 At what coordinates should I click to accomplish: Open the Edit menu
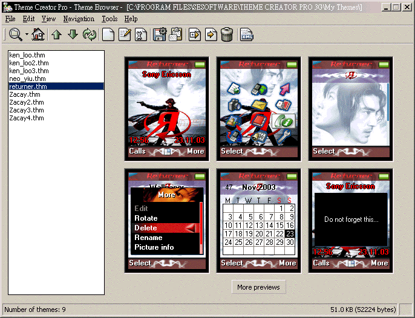pos(28,19)
